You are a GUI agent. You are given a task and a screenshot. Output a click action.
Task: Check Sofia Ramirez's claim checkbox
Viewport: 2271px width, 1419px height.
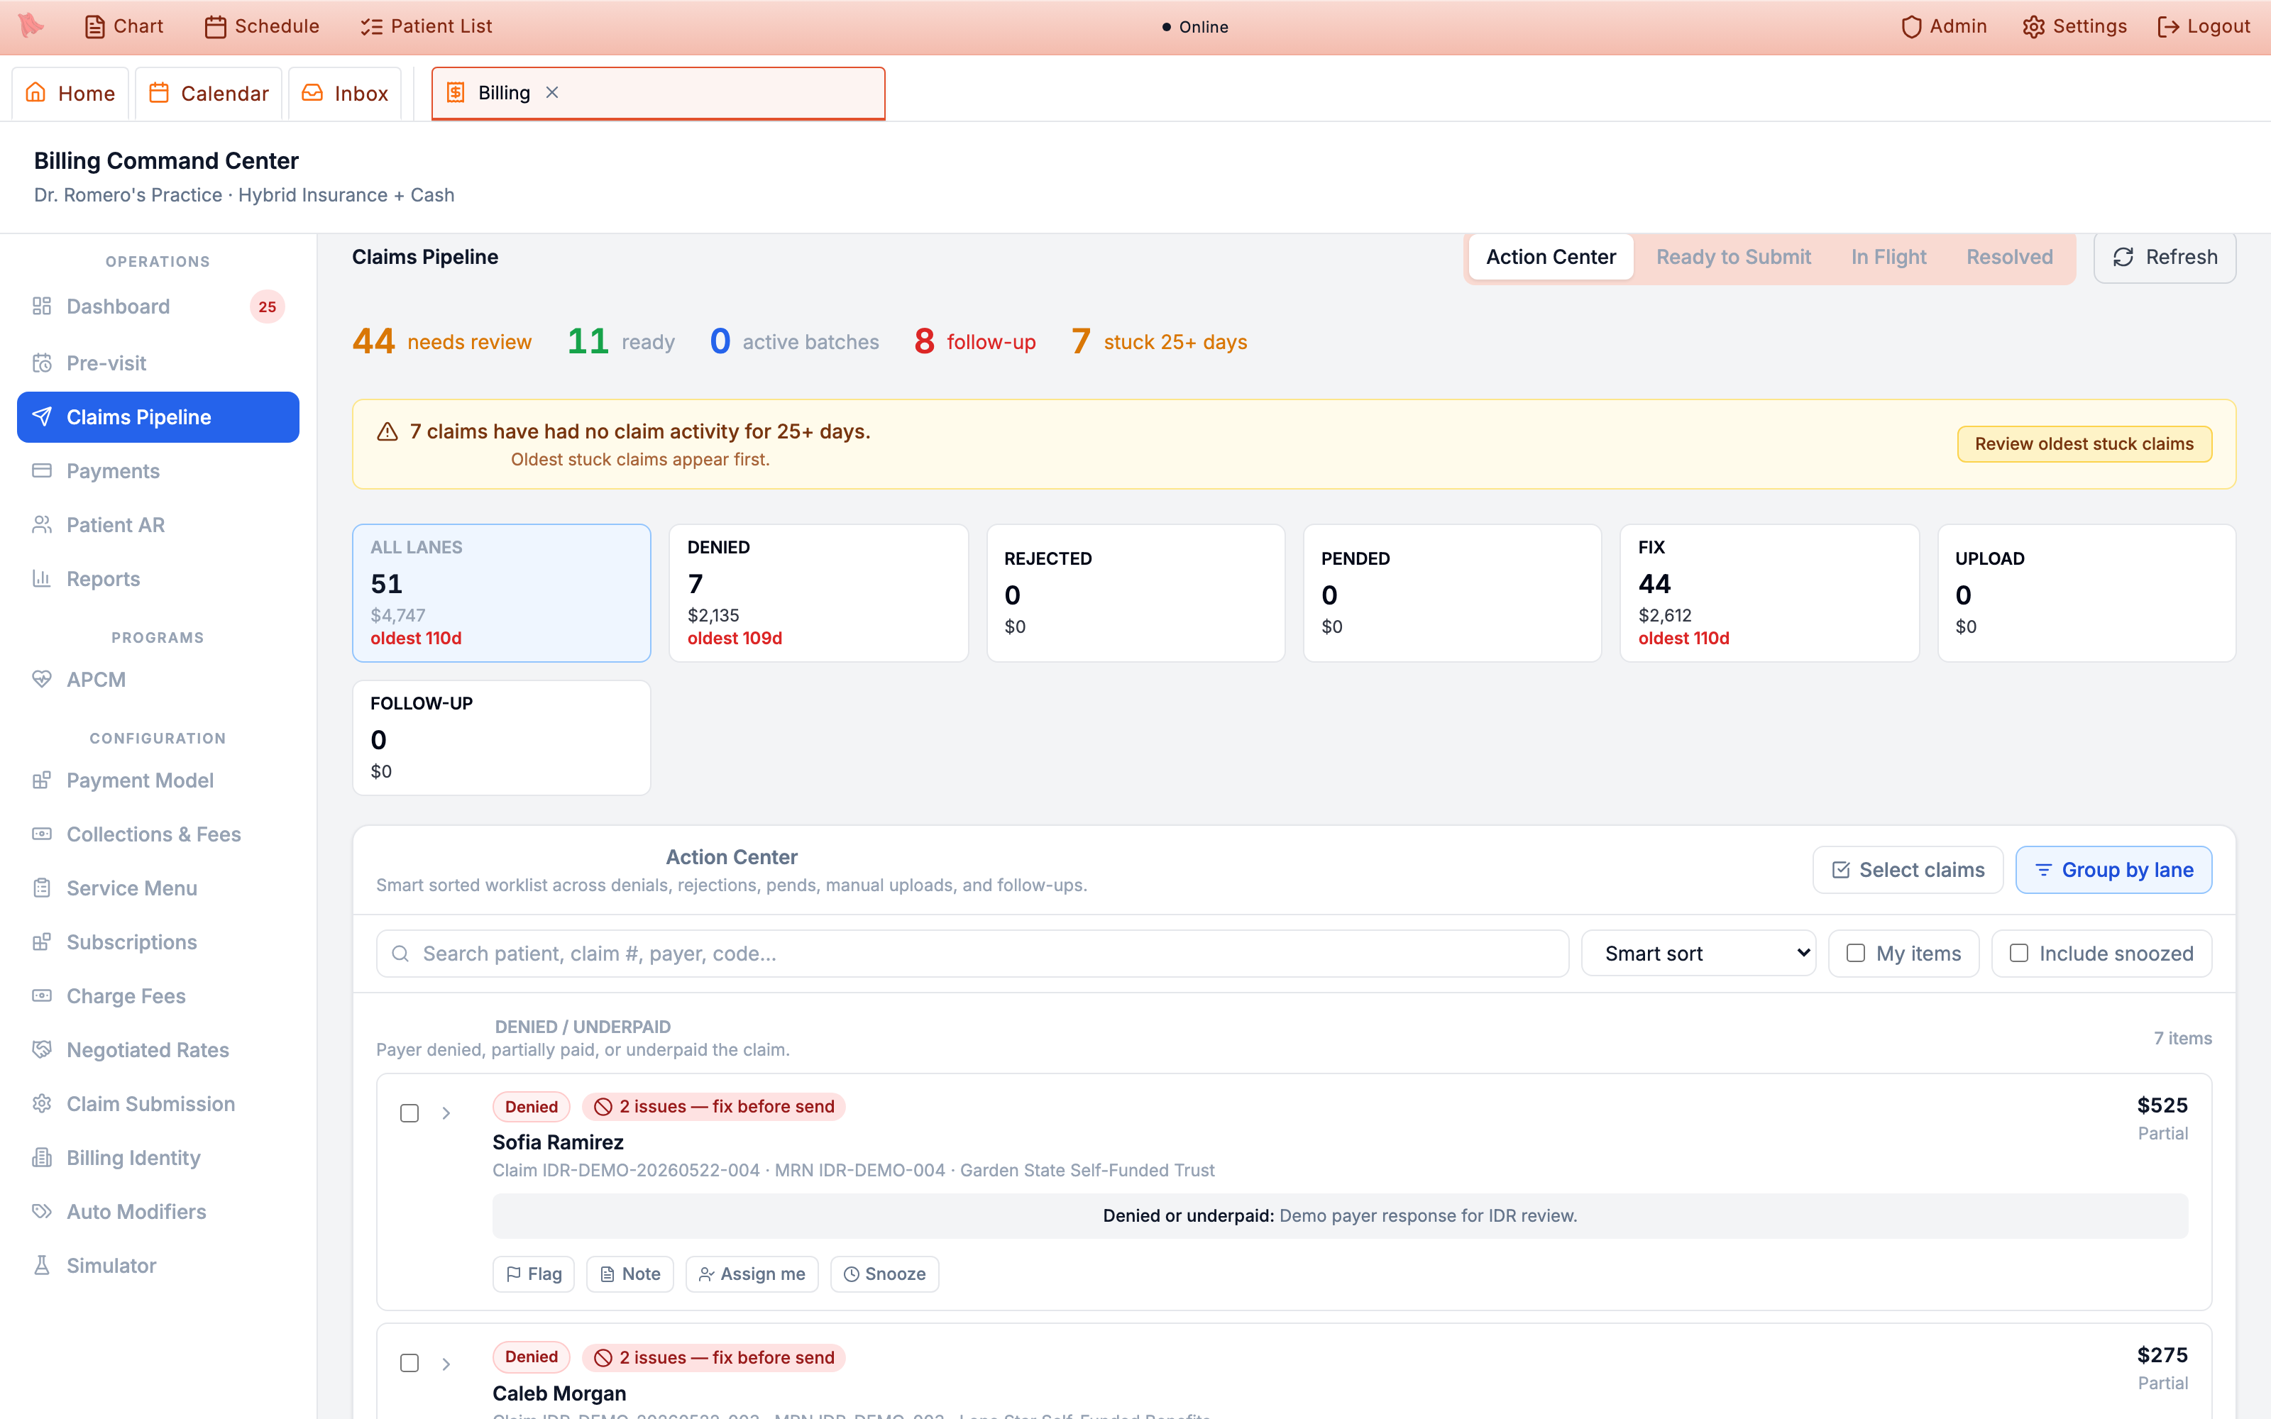coord(409,1113)
